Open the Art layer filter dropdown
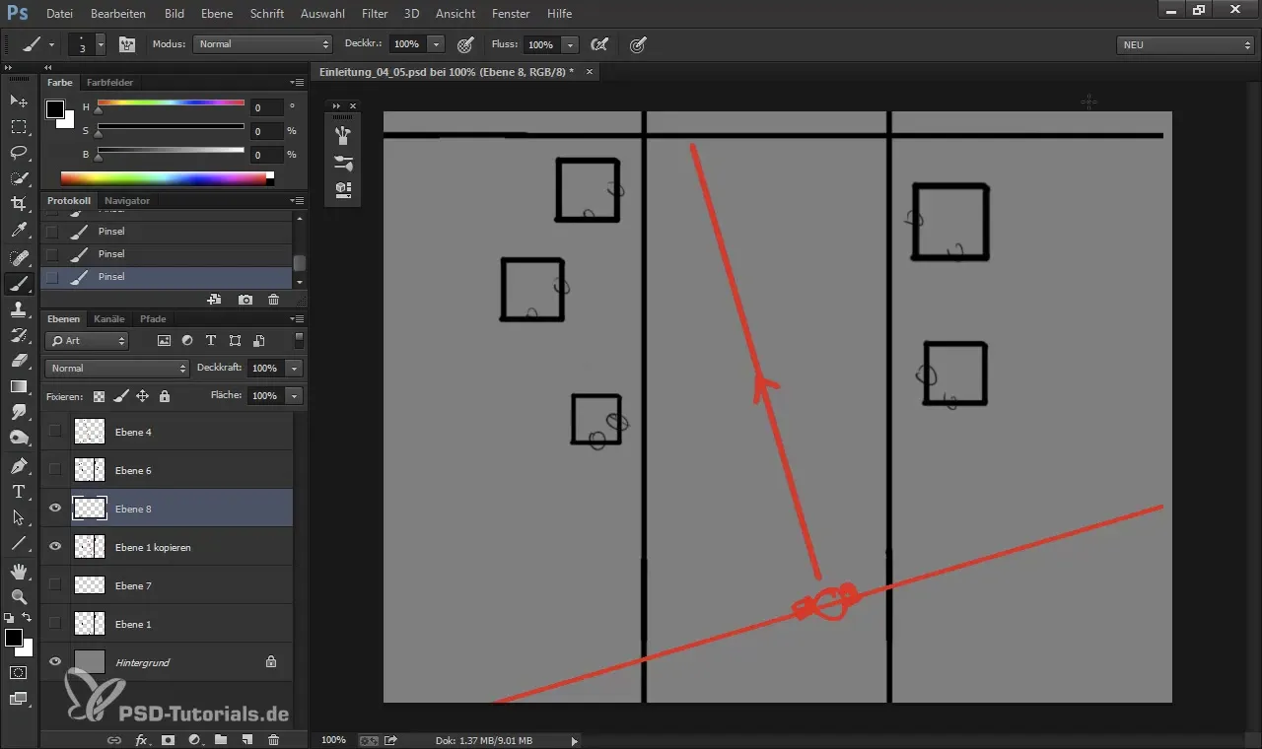 tap(88, 341)
